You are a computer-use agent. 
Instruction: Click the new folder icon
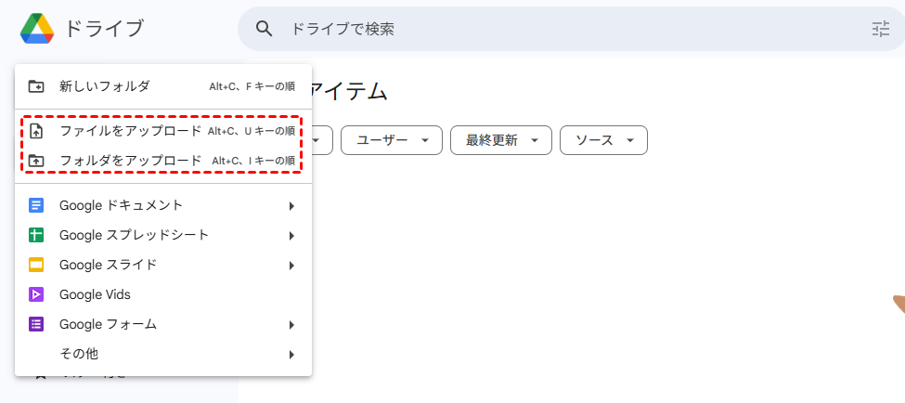[x=36, y=86]
